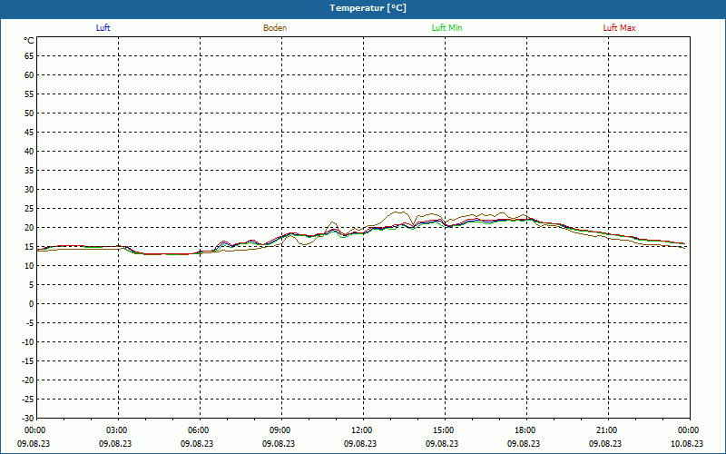Click the 12:00 time axis label
Screen dimensions: 726x454
point(362,430)
